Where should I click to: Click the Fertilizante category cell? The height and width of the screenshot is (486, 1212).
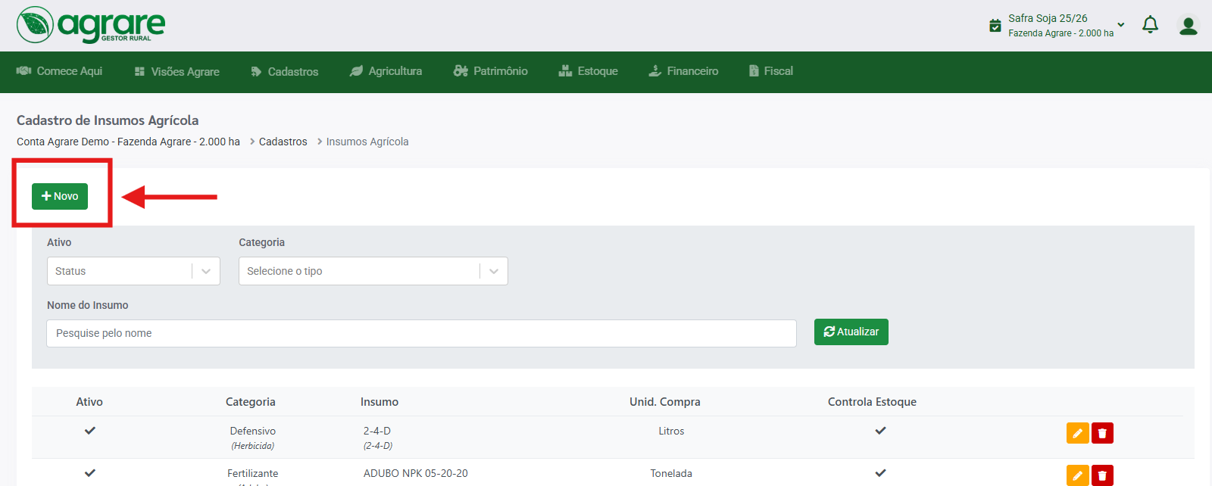tap(253, 473)
